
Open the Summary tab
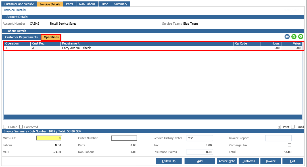121,4
